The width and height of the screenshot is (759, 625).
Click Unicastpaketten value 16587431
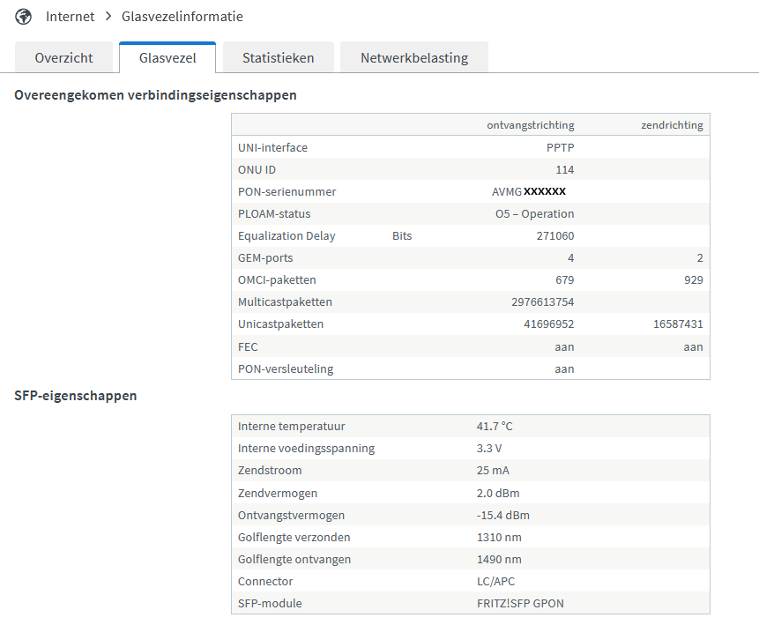coord(678,324)
